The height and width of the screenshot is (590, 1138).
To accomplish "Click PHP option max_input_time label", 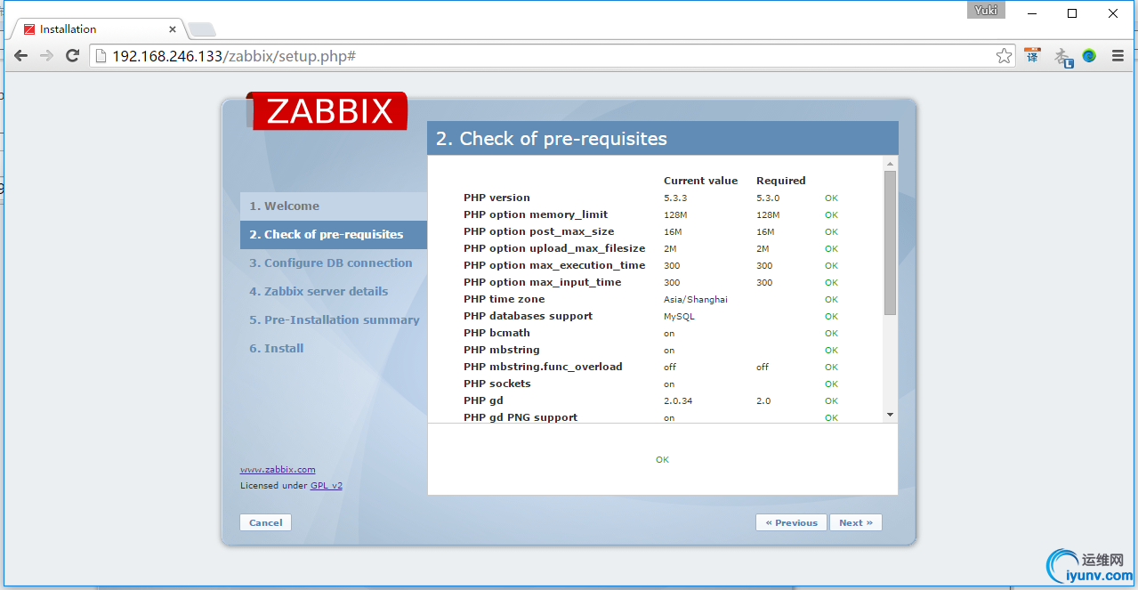I will (x=543, y=282).
